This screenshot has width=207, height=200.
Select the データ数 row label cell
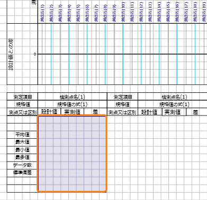22,165
